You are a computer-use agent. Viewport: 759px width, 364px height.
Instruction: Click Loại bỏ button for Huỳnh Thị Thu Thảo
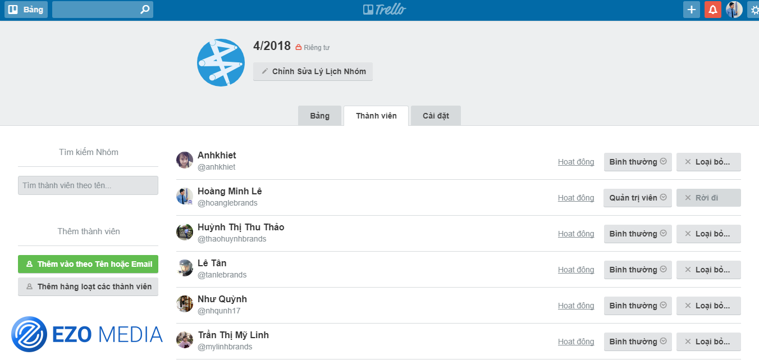[708, 234]
